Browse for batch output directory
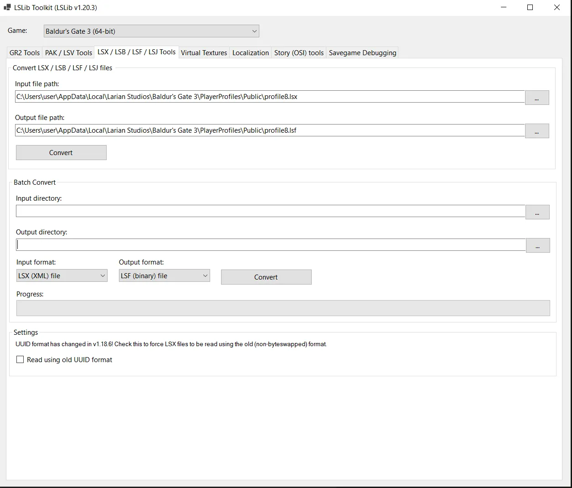The height and width of the screenshot is (488, 572). click(537, 246)
